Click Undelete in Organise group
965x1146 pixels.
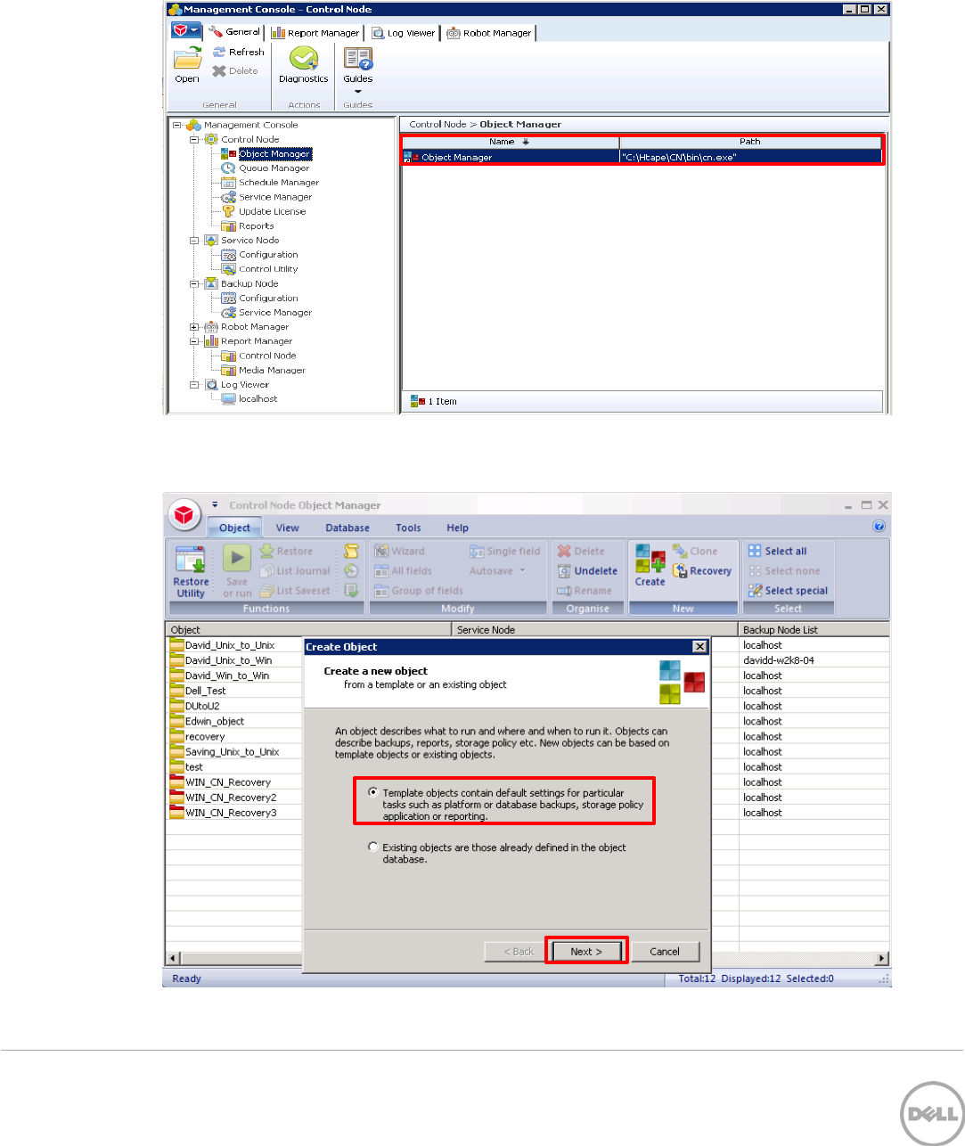click(587, 571)
